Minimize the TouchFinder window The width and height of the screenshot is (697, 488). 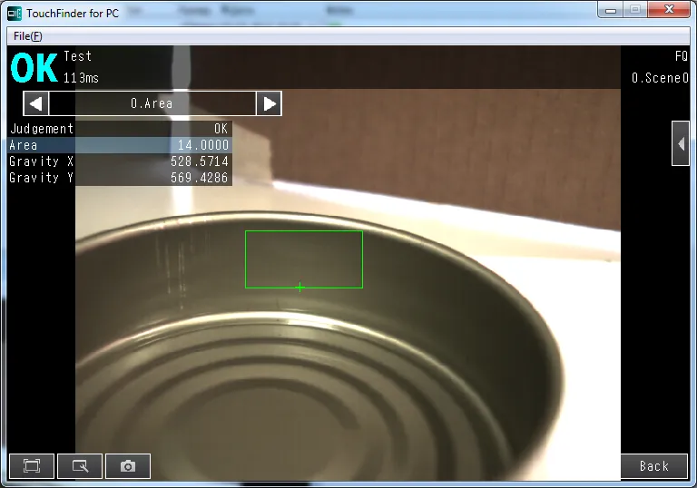[611, 10]
